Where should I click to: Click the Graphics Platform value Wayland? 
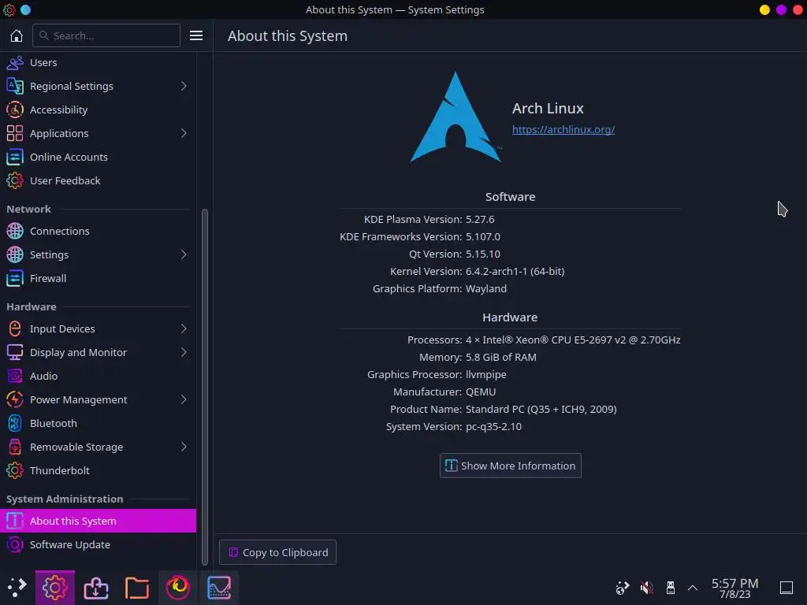[x=485, y=288]
